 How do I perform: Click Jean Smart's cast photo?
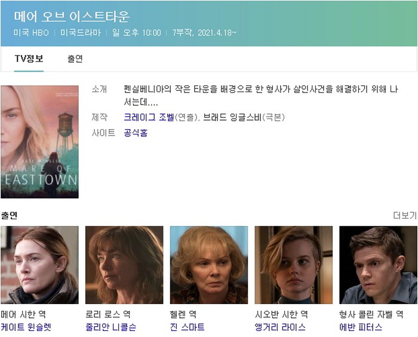209,265
